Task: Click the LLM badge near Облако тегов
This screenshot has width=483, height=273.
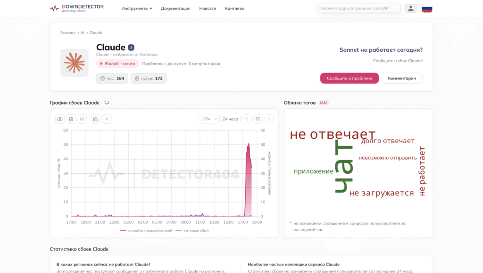Action: tap(324, 103)
